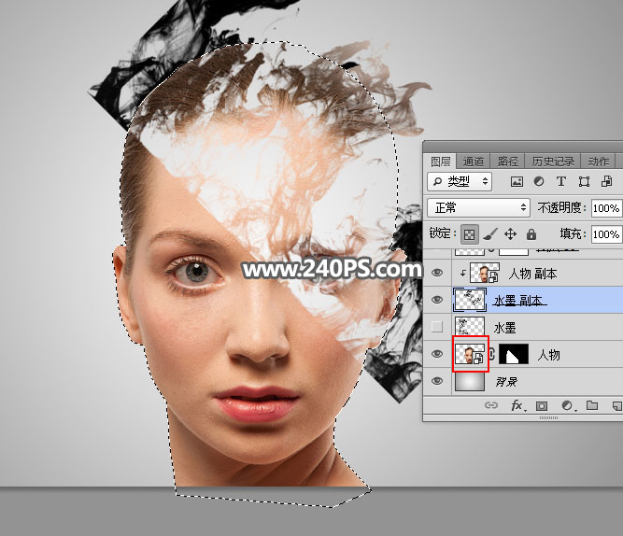Click the 填充 fill value field
Screen dimensions: 623x536
pyautogui.click(x=606, y=234)
